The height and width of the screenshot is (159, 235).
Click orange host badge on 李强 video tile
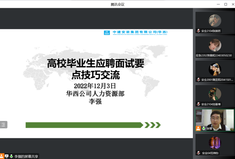coord(198,128)
